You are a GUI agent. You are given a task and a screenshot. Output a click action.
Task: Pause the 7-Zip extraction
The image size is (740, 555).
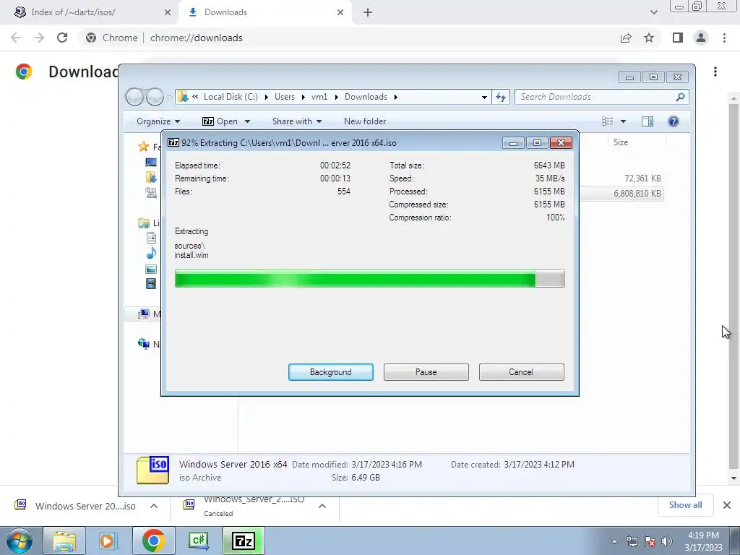[426, 372]
